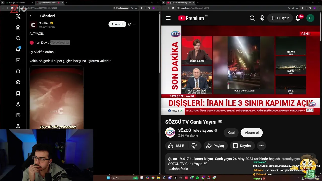Open Spotify from taskbar

click(197, 178)
